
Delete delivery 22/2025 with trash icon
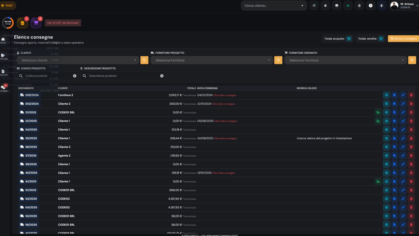(411, 121)
